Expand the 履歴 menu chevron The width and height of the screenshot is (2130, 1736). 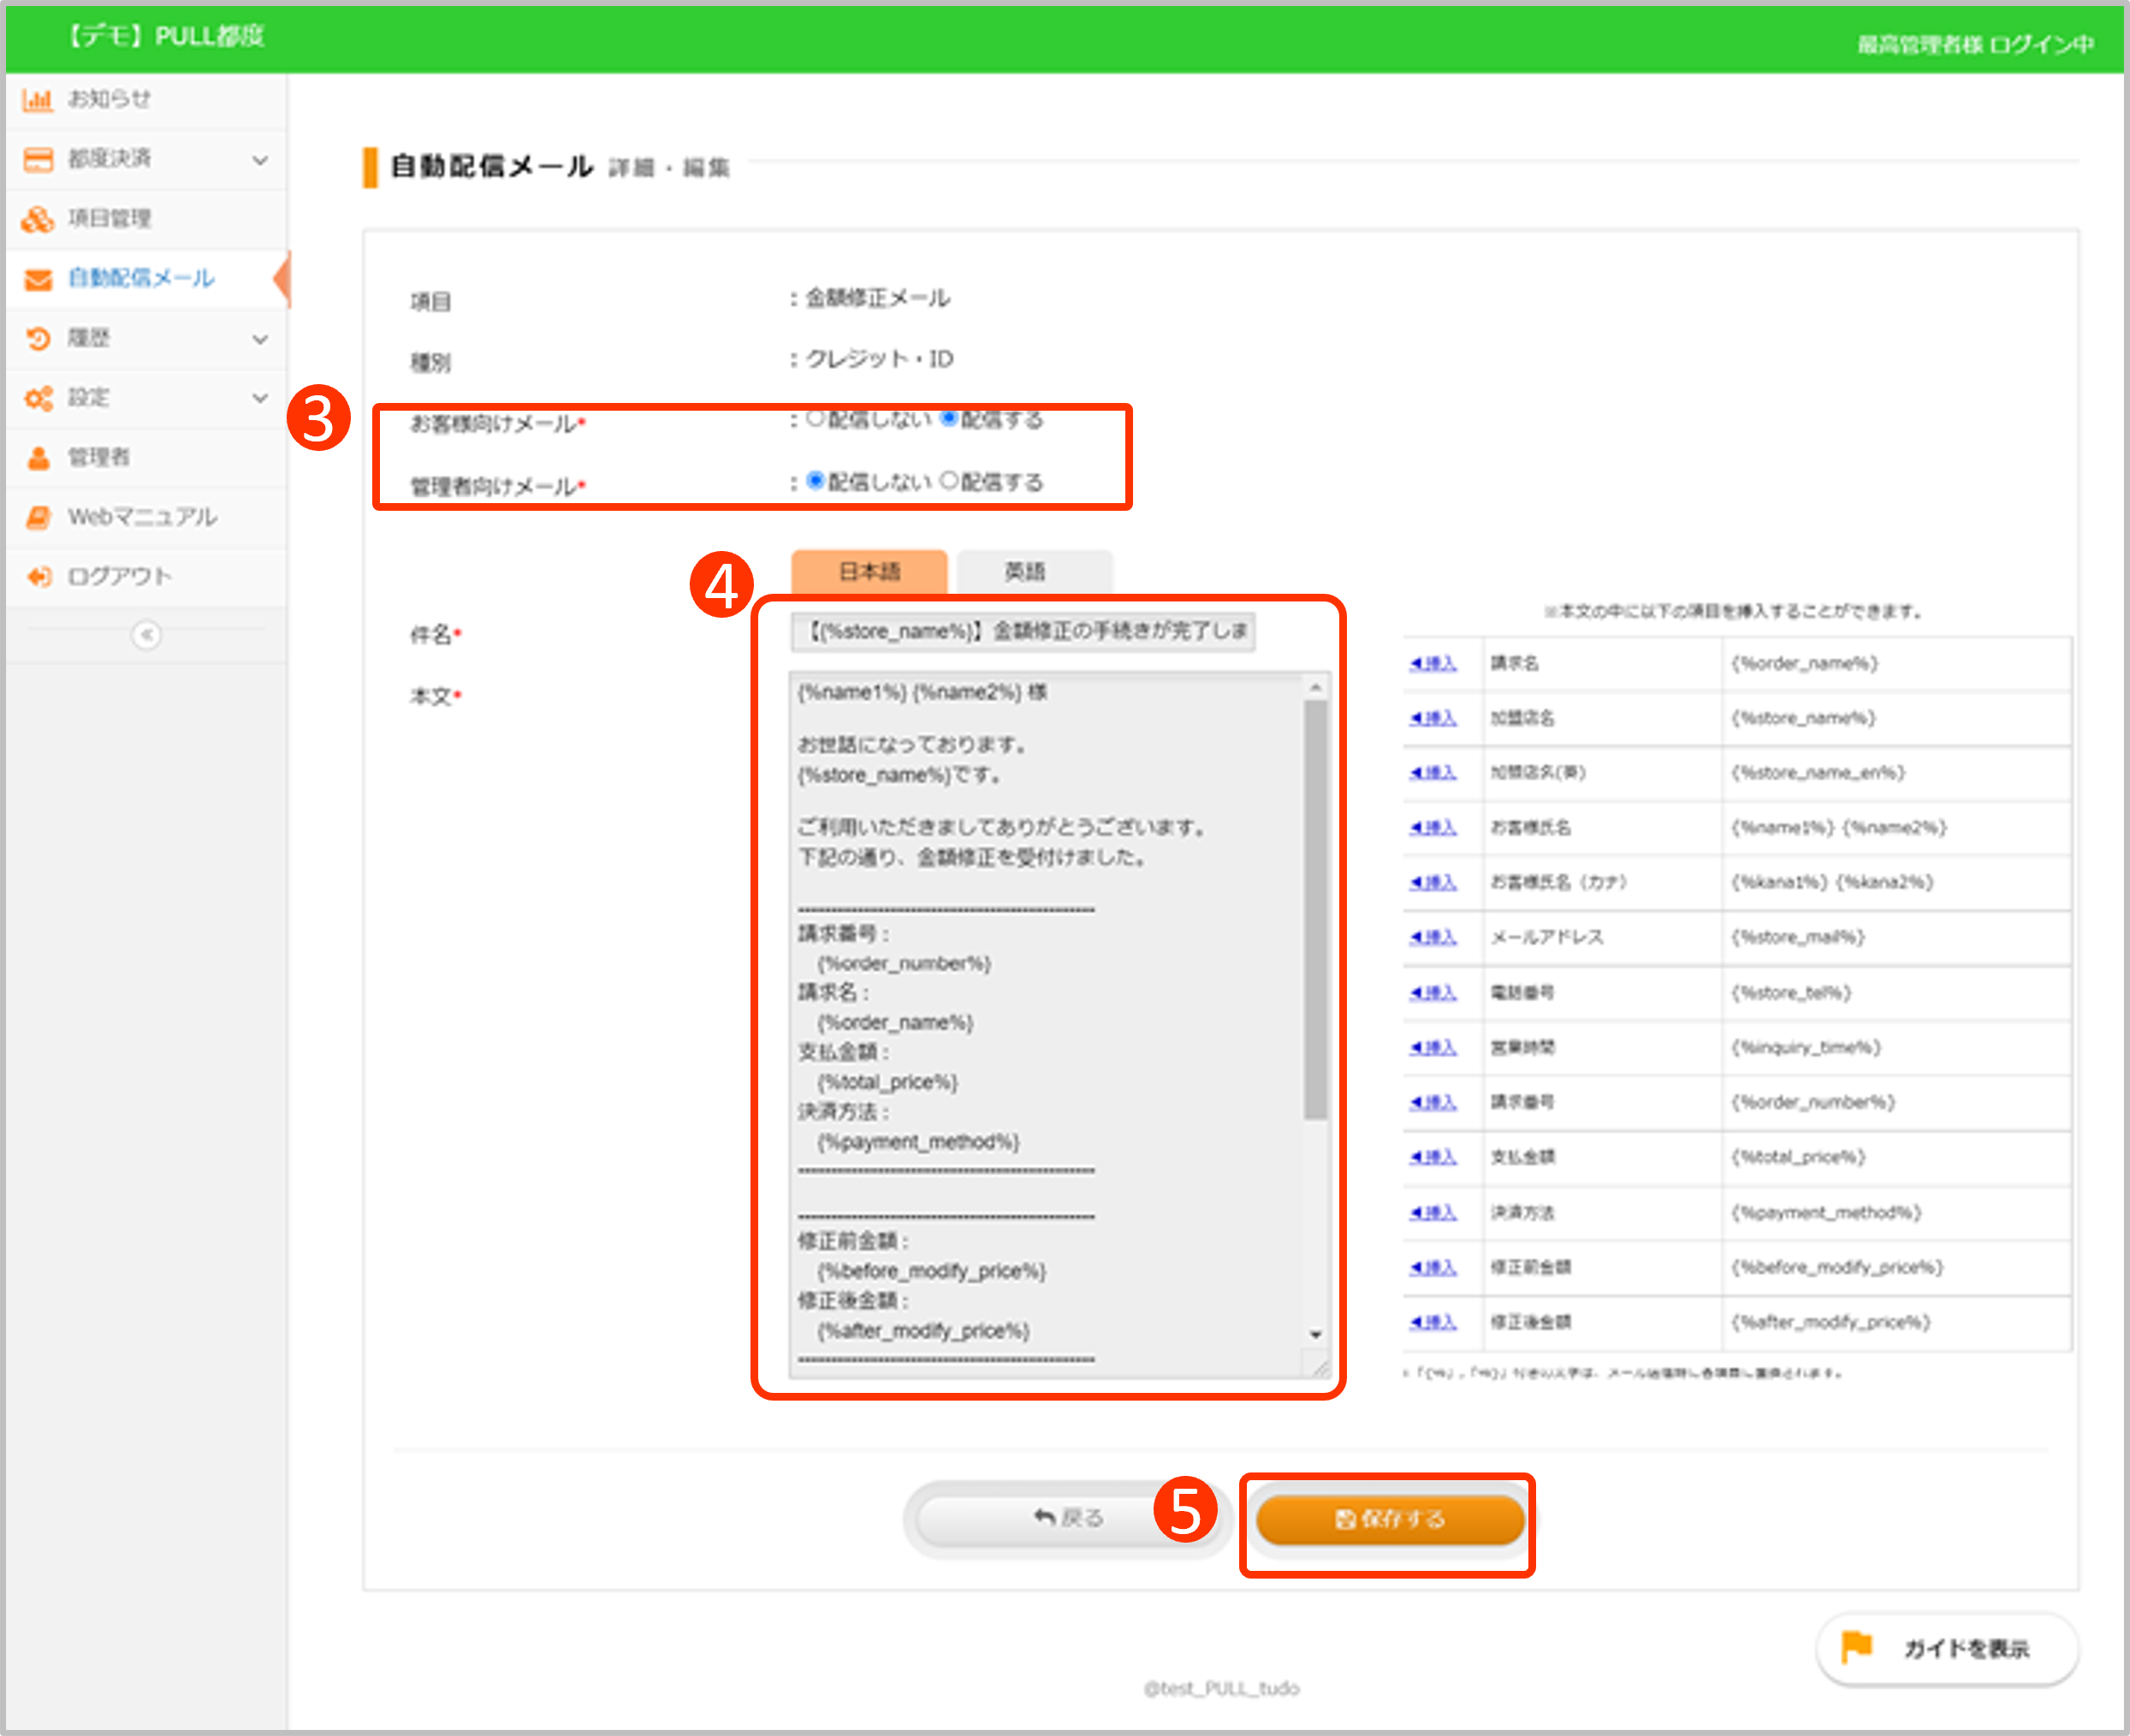pos(260,340)
